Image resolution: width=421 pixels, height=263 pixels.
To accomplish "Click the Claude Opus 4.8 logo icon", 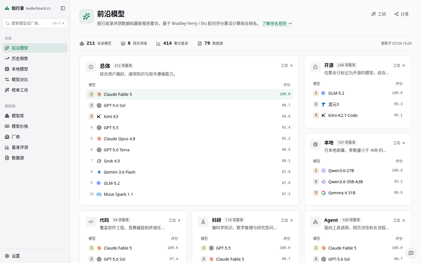I will [99, 139].
